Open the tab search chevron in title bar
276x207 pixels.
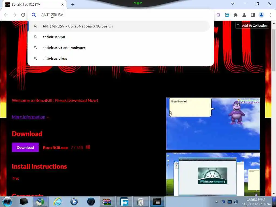pyautogui.click(x=233, y=4)
